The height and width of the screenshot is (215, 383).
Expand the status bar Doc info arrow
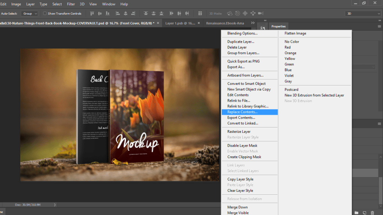55,205
